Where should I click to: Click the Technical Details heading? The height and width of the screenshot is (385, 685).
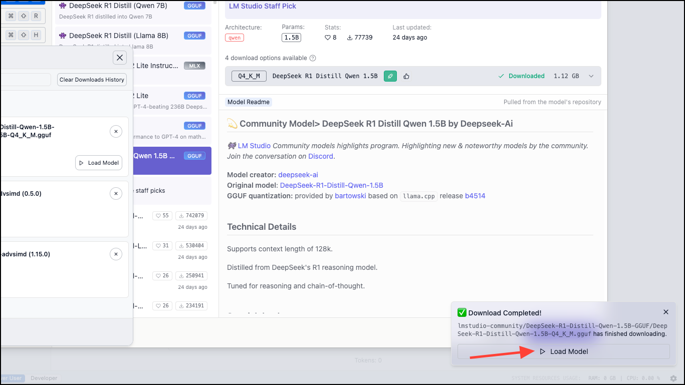pos(262,227)
